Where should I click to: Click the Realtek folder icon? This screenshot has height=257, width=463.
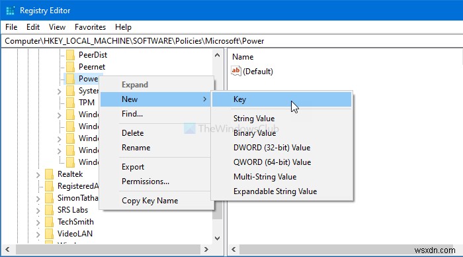coord(49,174)
